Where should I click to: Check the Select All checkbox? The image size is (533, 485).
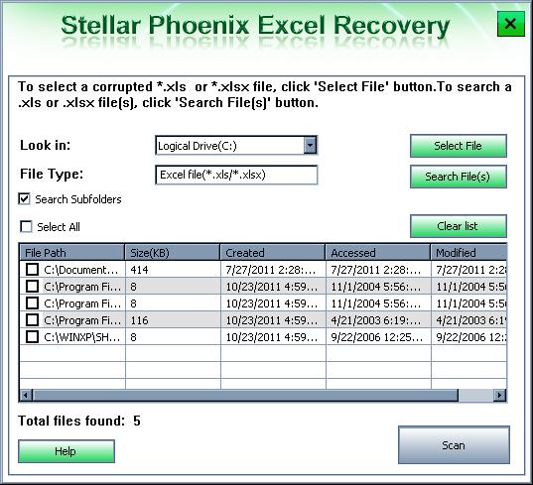pyautogui.click(x=26, y=226)
